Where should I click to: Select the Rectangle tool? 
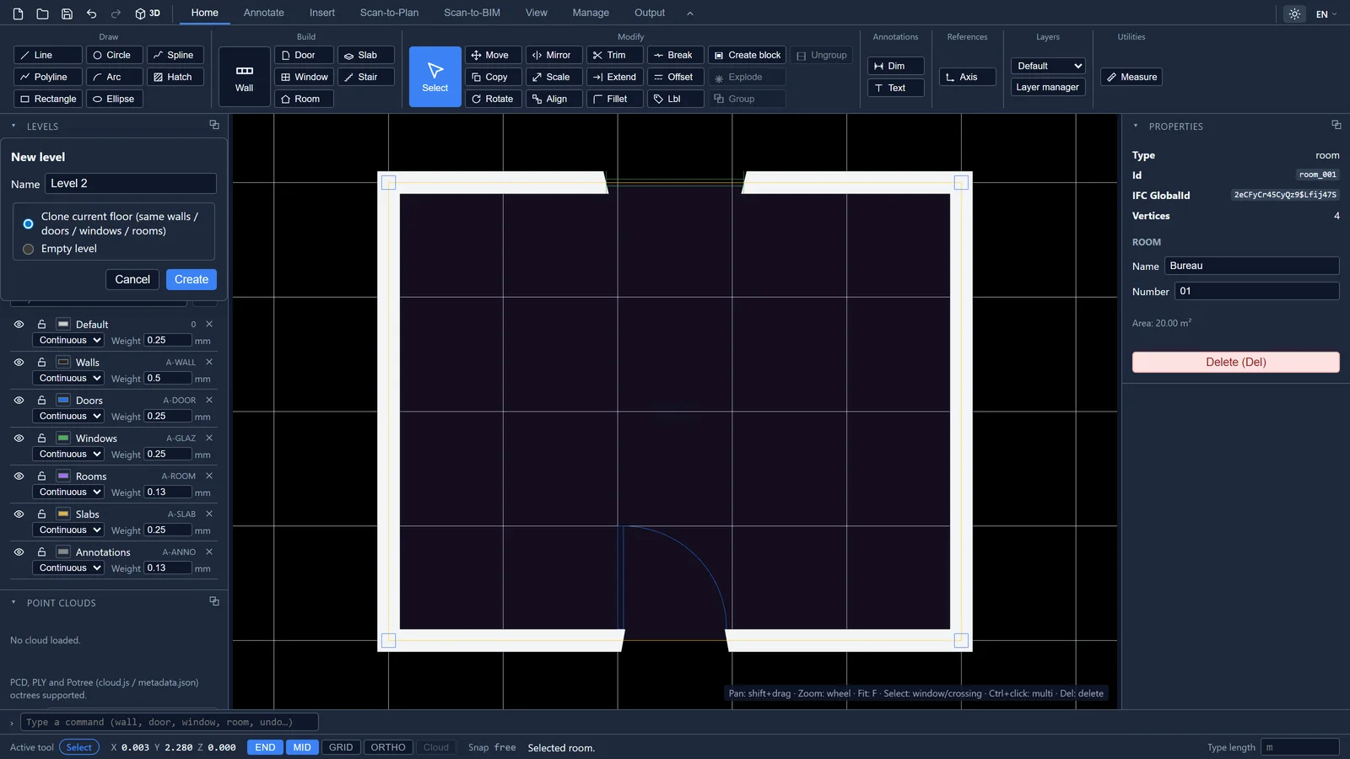coord(48,99)
